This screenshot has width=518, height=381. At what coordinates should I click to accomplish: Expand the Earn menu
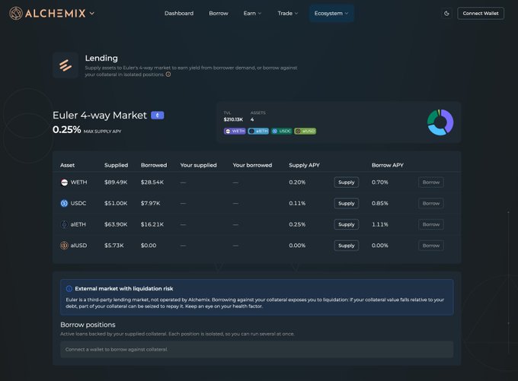tap(252, 13)
